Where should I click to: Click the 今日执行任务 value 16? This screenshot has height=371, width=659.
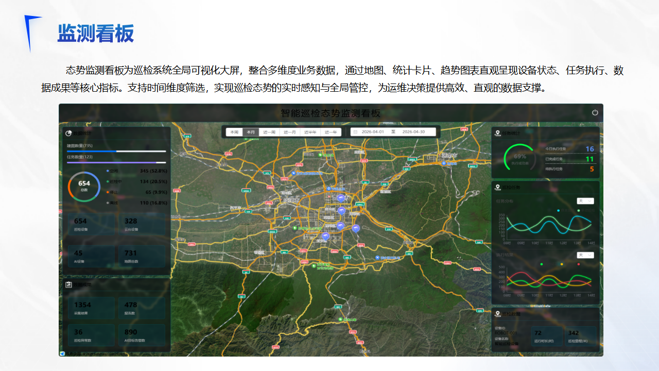589,149
